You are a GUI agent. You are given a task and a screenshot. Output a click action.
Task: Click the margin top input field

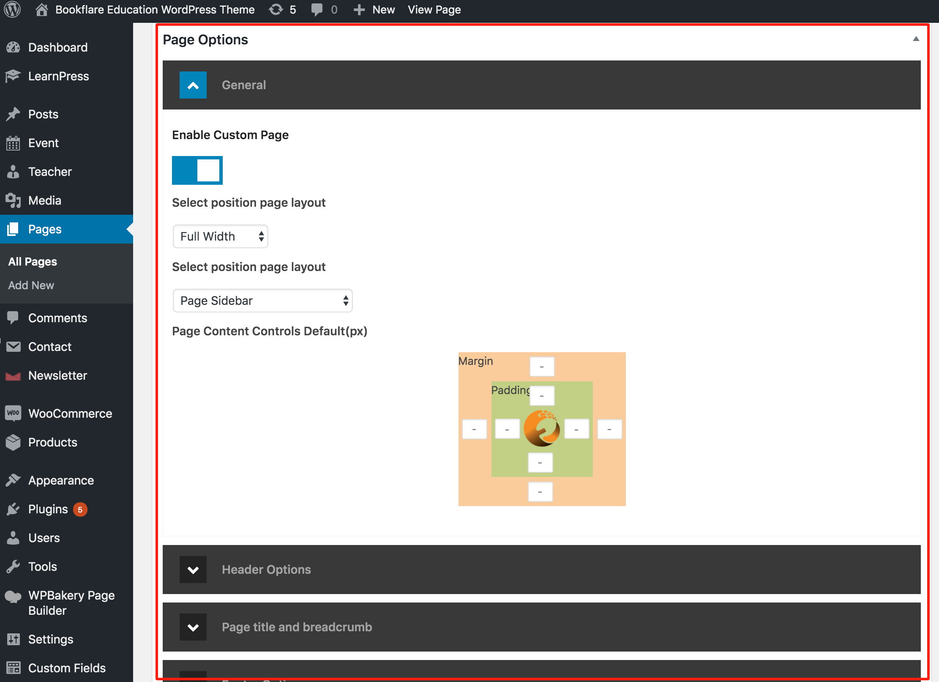[542, 367]
